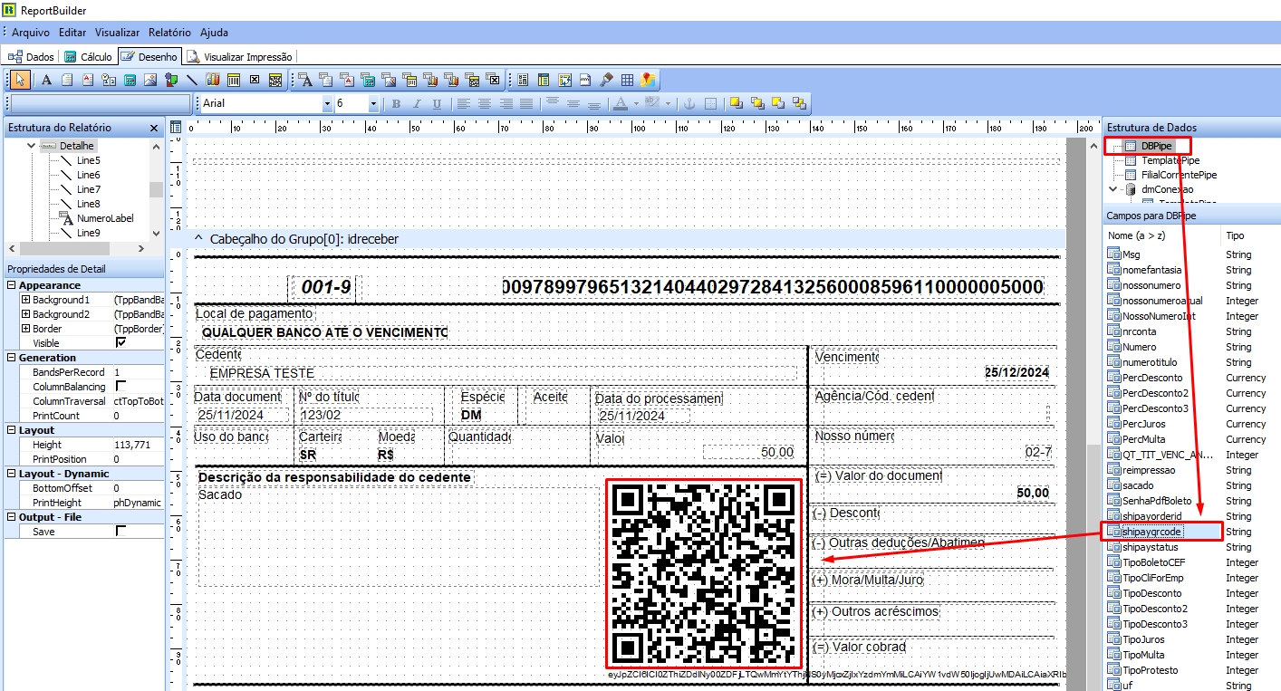Image resolution: width=1281 pixels, height=691 pixels.
Task: Pick the System Variable component tool
Action: pos(109,80)
